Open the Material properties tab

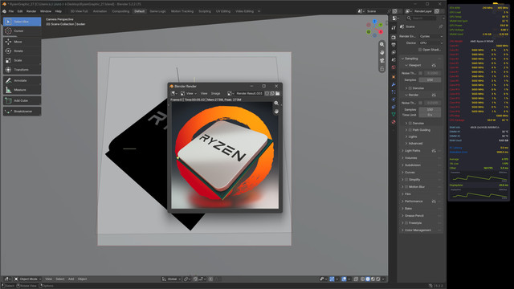394,122
